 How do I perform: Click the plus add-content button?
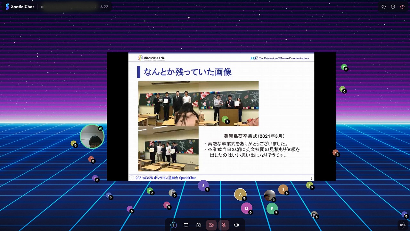tap(174, 225)
